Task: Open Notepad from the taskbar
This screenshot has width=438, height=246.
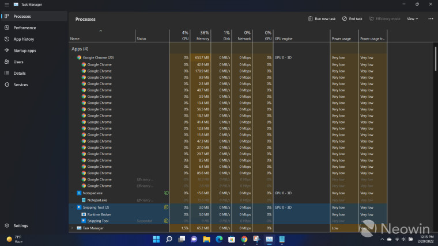Action: pyautogui.click(x=282, y=239)
